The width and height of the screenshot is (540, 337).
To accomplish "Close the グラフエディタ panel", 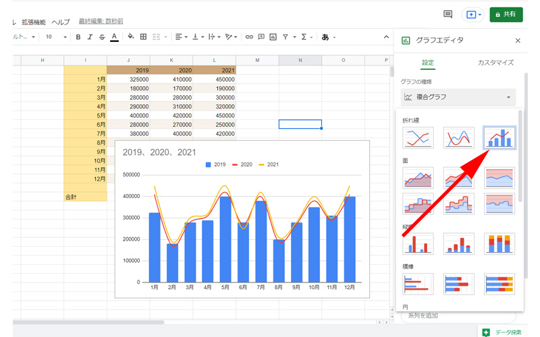I will 518,40.
